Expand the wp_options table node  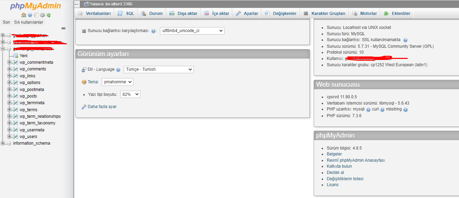click(9, 83)
